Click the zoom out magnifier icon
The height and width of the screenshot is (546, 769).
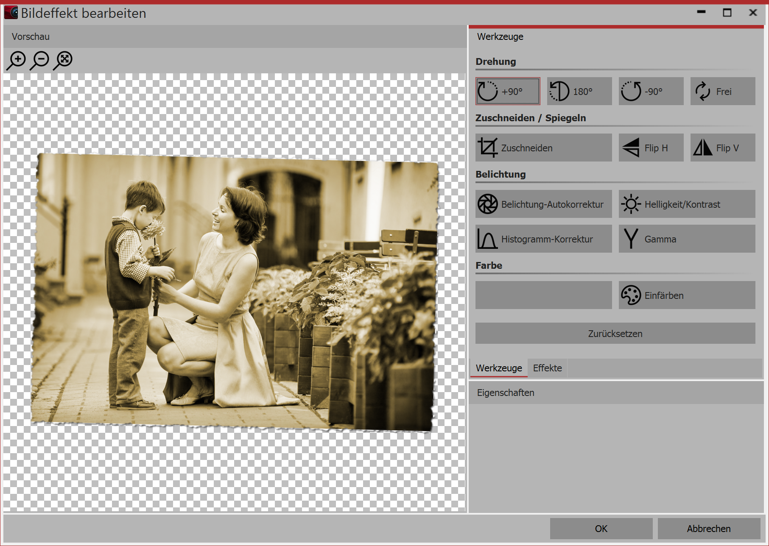click(x=40, y=60)
